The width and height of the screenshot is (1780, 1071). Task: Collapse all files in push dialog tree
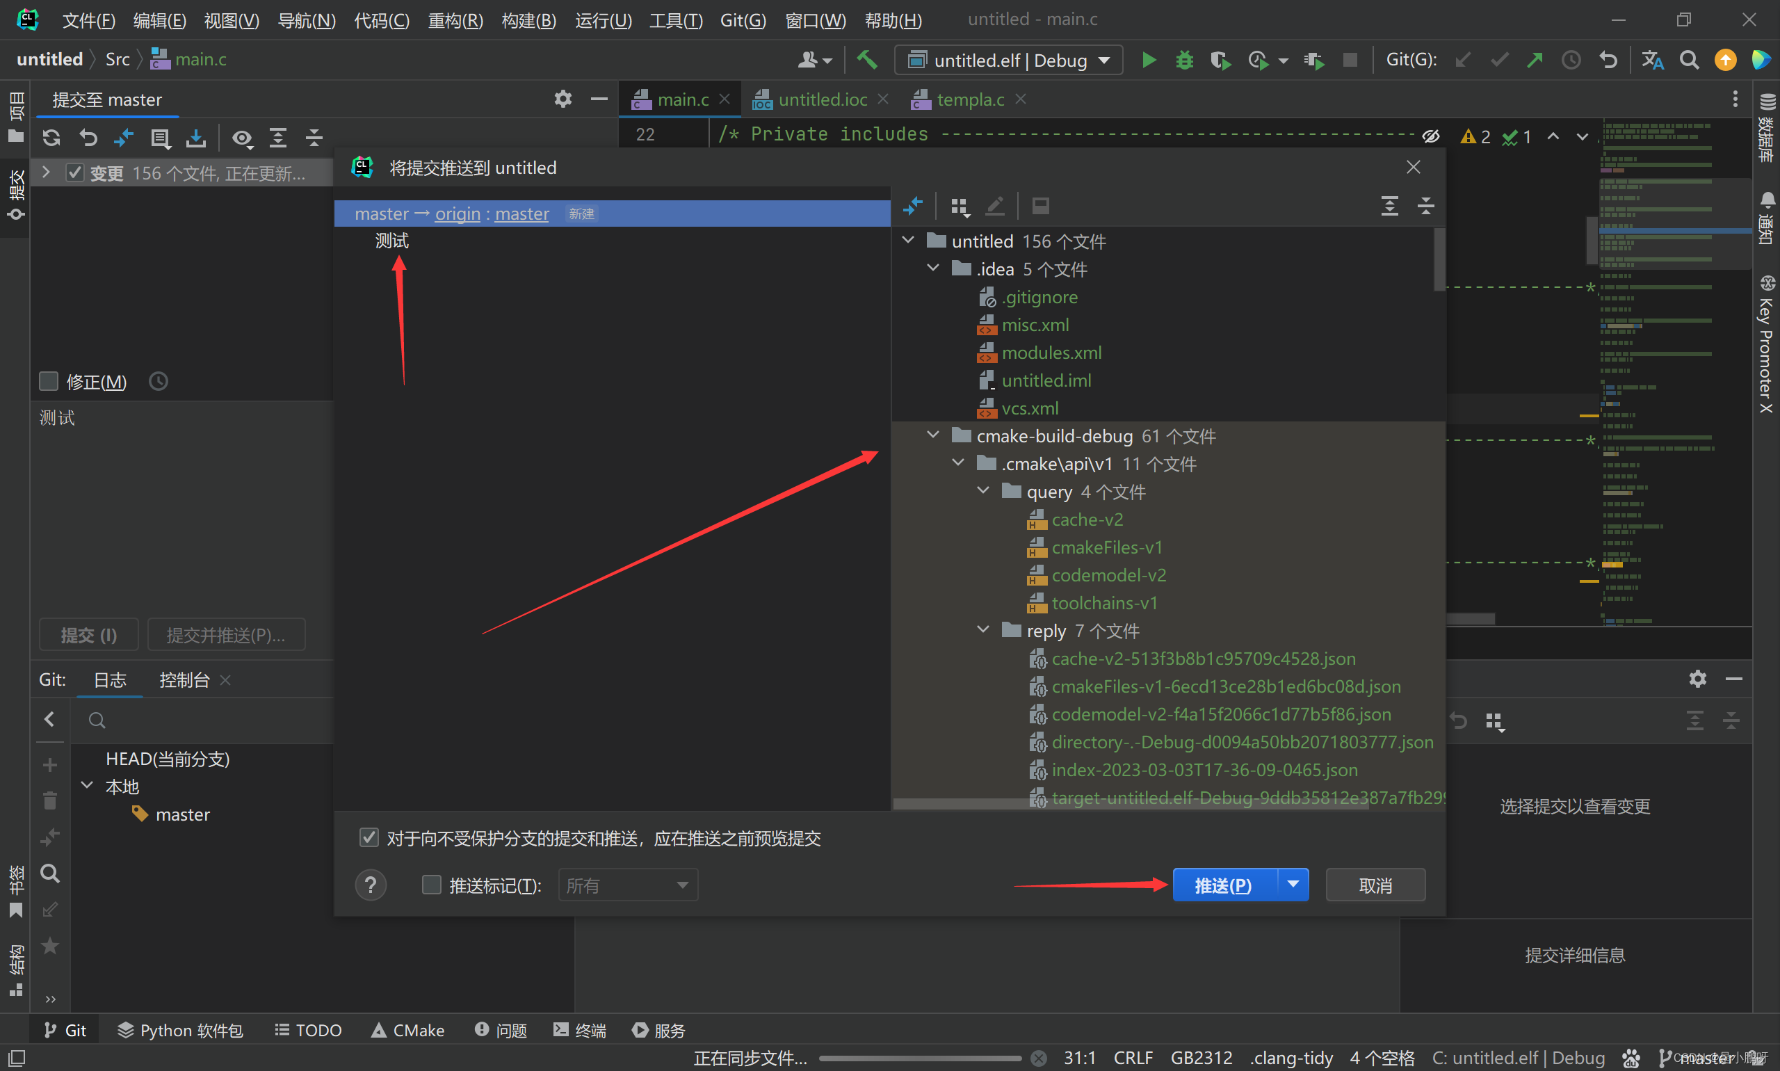[1425, 207]
